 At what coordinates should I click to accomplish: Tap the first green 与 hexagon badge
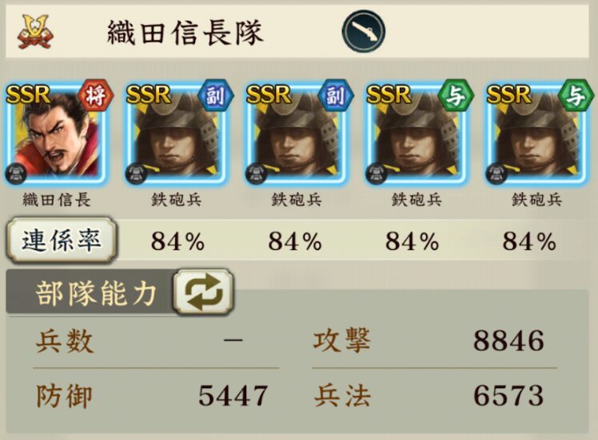[456, 95]
